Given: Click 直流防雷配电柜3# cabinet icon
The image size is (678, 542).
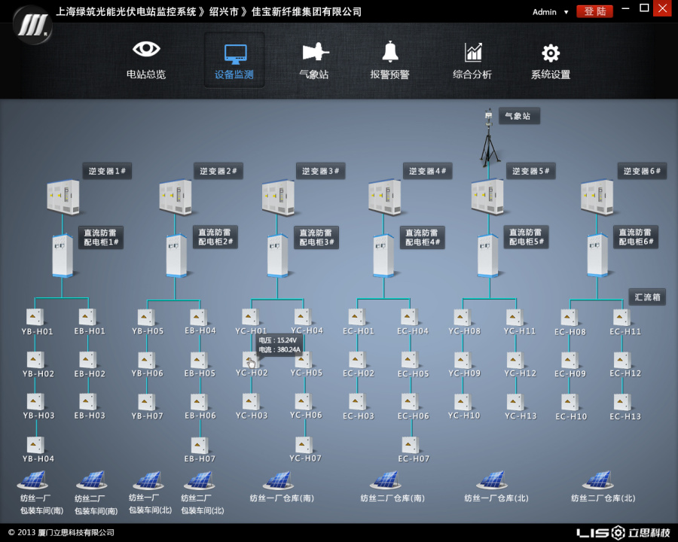Looking at the screenshot, I should pyautogui.click(x=277, y=255).
